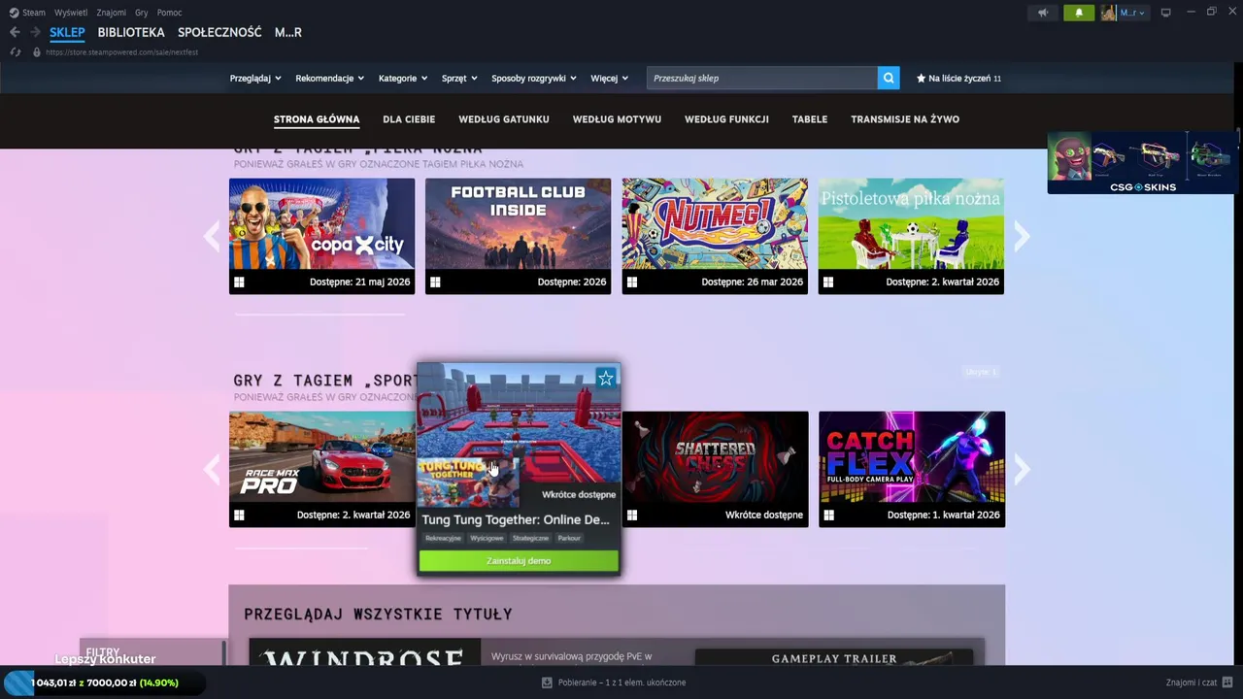Select the SKLEP section
This screenshot has height=699, width=1243.
tap(67, 32)
